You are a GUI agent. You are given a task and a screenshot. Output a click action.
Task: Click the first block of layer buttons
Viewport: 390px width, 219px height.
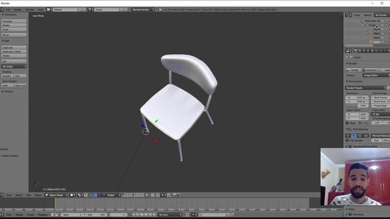(x=127, y=195)
